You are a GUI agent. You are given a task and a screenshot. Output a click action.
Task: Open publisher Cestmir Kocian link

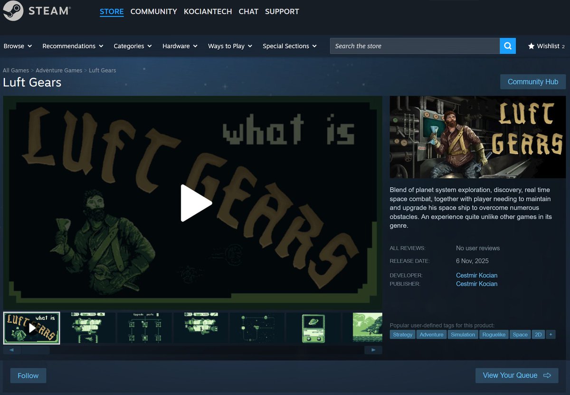pos(476,284)
